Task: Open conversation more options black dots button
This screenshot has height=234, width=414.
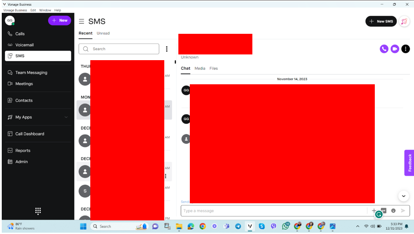Action: [x=406, y=49]
